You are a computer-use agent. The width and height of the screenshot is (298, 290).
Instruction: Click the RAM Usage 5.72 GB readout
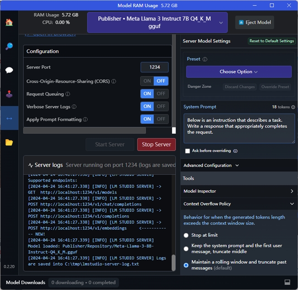pyautogui.click(x=56, y=15)
